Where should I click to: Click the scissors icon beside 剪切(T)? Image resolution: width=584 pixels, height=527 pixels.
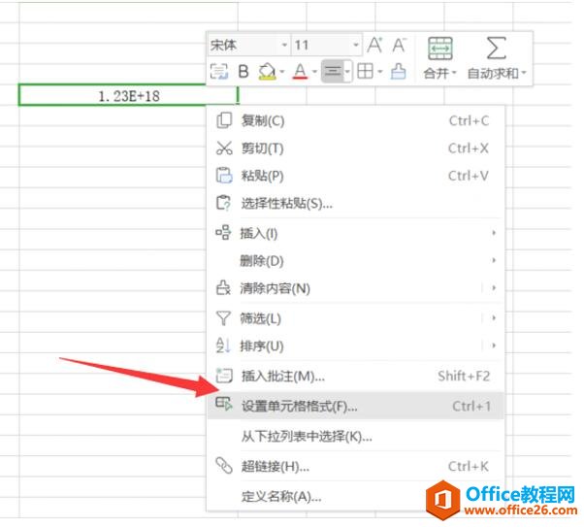click(x=224, y=148)
